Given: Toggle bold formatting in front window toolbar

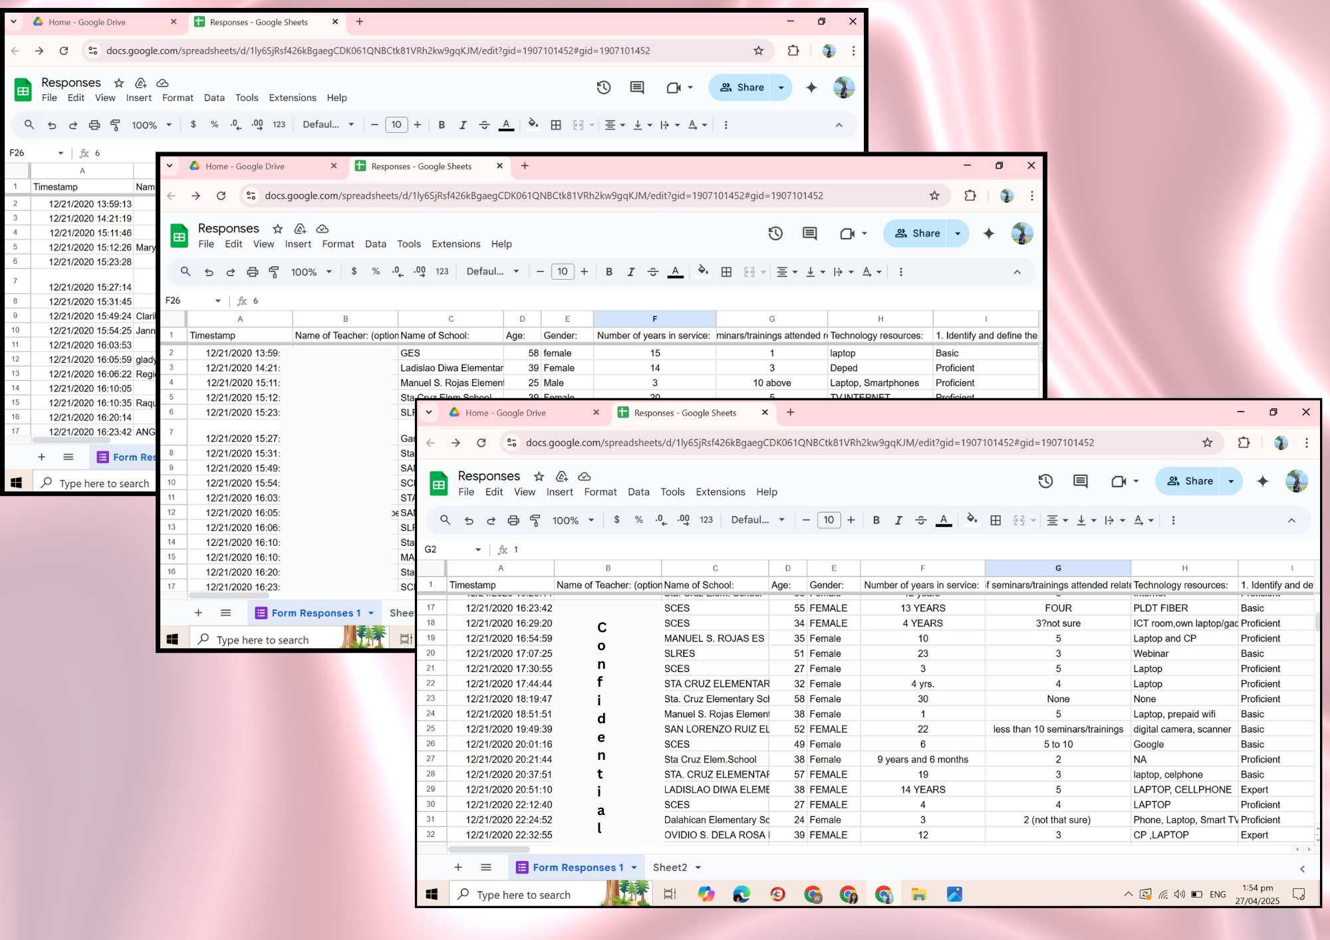Looking at the screenshot, I should [876, 521].
